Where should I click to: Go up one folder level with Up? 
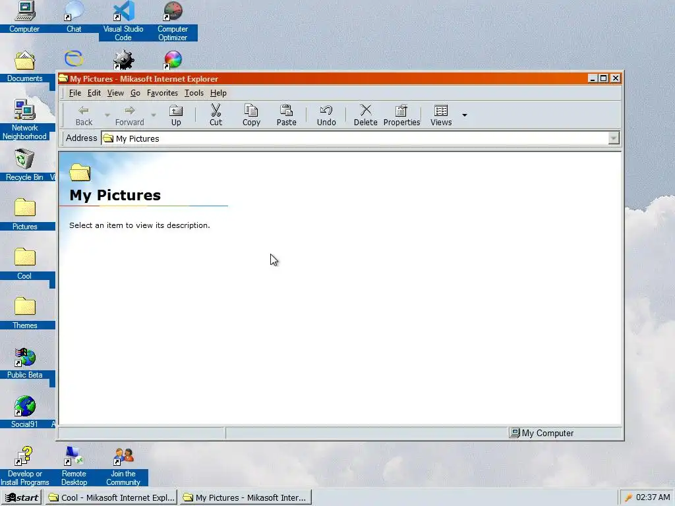(x=176, y=115)
